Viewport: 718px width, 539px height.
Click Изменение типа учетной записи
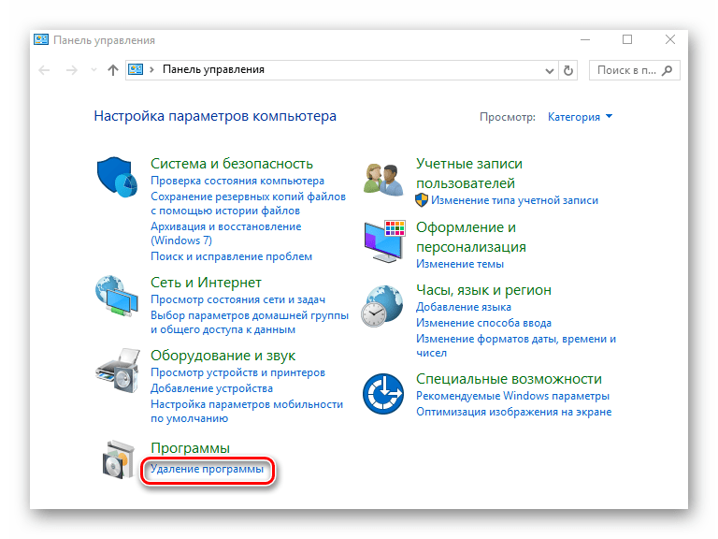point(514,200)
